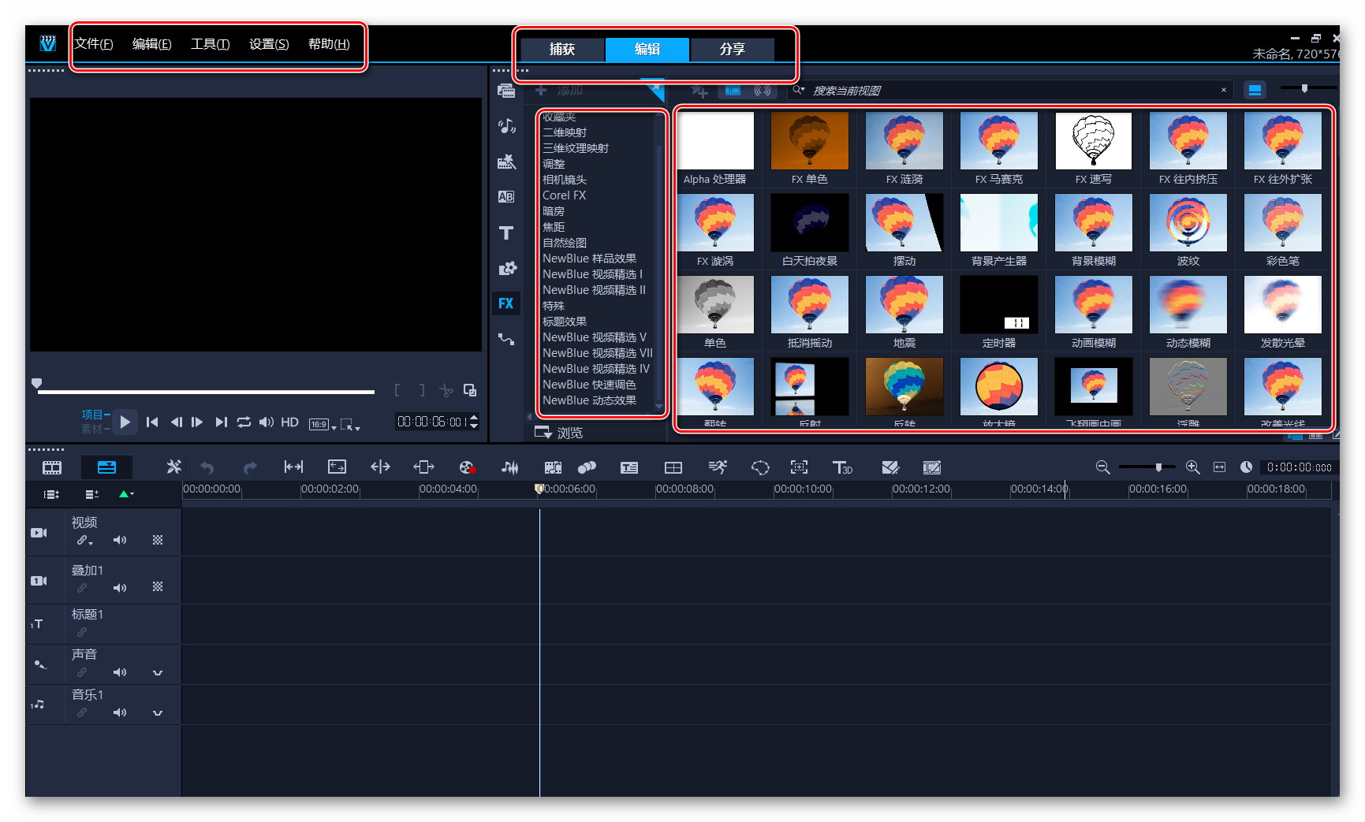Open the T titles library icon

tap(506, 232)
